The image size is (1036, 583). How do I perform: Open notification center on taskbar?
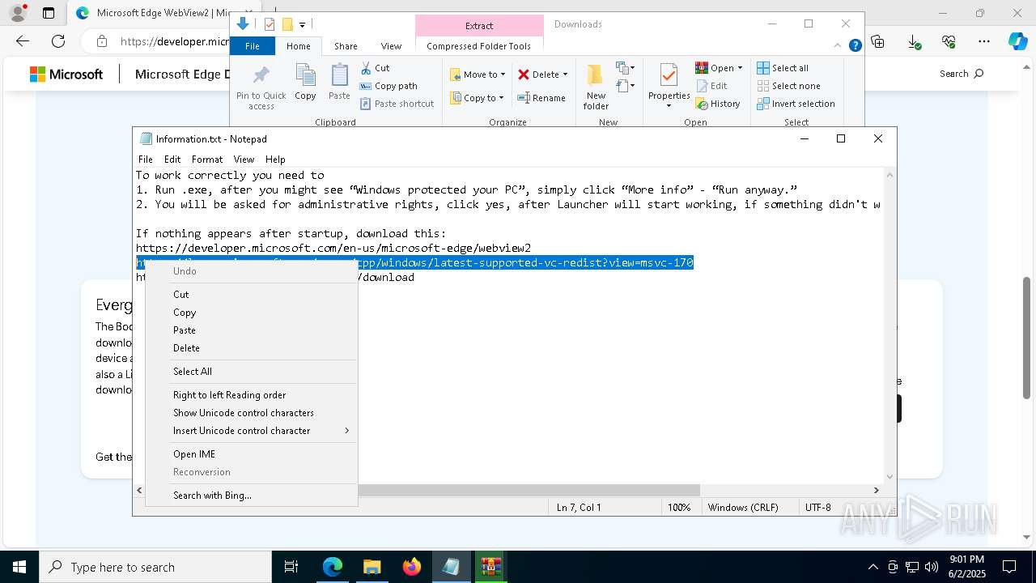pos(1009,567)
